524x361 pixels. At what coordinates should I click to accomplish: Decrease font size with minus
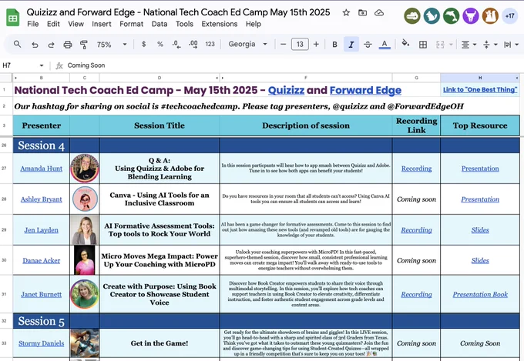(x=283, y=44)
